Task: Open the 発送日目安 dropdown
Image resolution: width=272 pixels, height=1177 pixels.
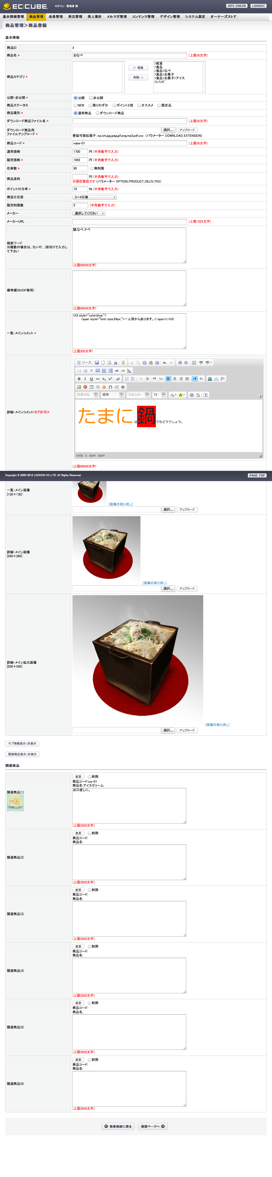Action: [95, 197]
